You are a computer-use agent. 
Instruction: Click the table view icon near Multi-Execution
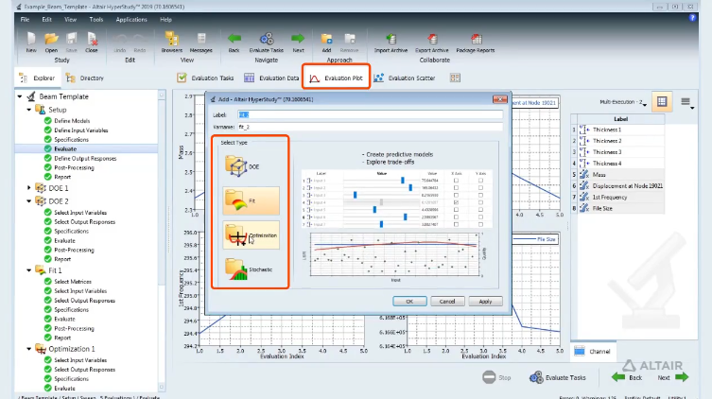click(662, 102)
